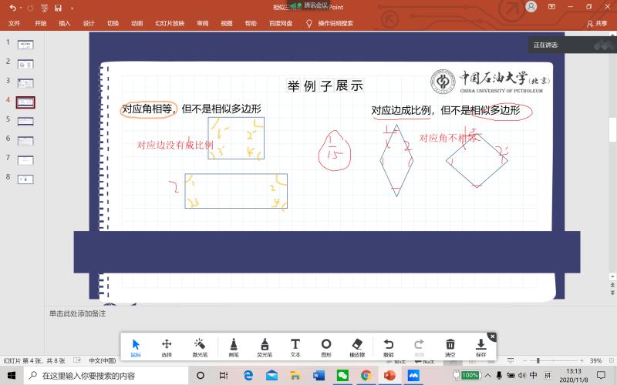Activate the 文本 text tool
The width and height of the screenshot is (617, 385).
[x=295, y=347]
